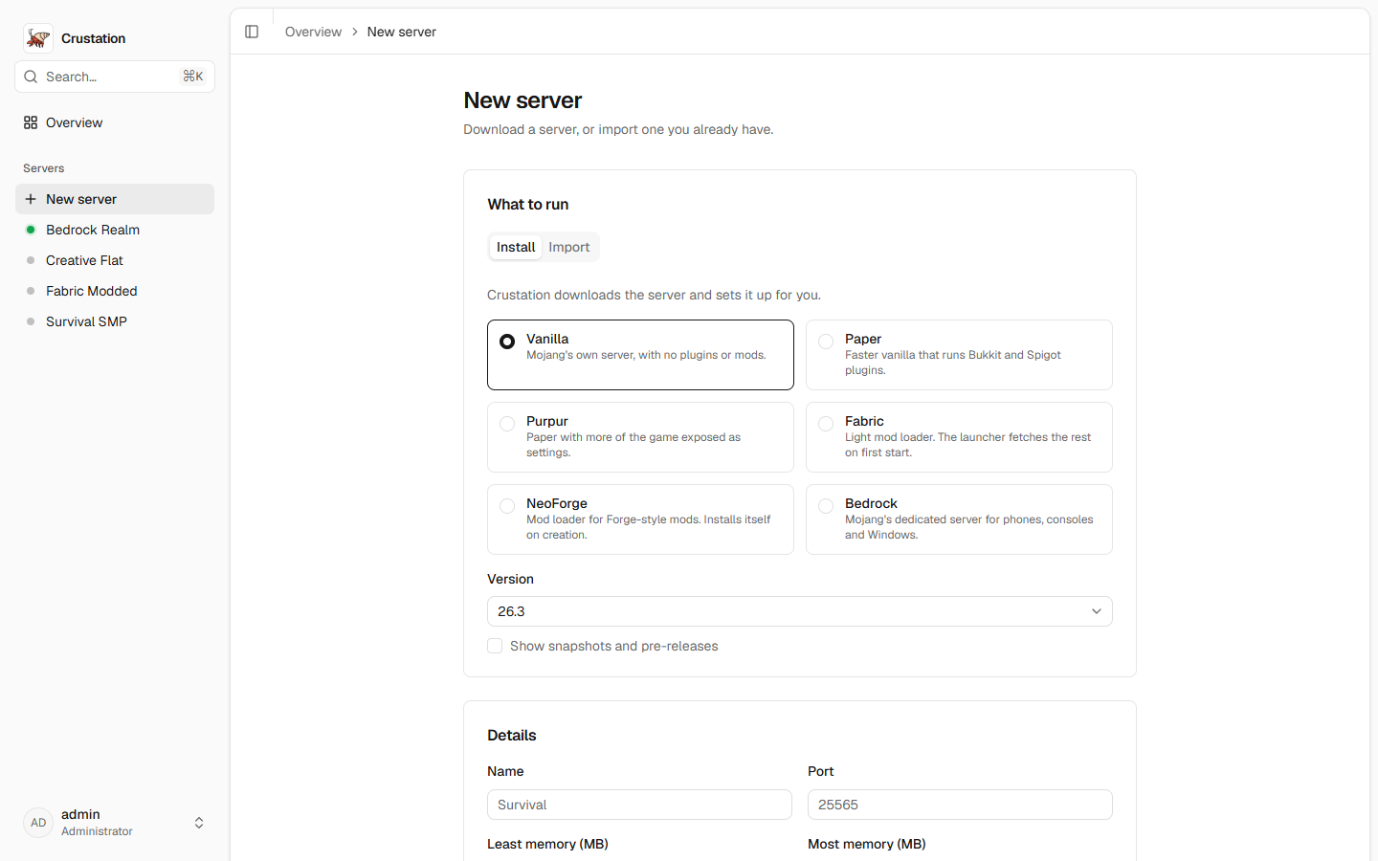This screenshot has width=1378, height=861.
Task: Toggle the sidebar panel icon
Action: click(252, 32)
